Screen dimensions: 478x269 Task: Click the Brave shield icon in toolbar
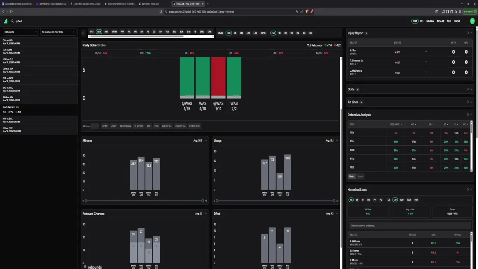307,12
